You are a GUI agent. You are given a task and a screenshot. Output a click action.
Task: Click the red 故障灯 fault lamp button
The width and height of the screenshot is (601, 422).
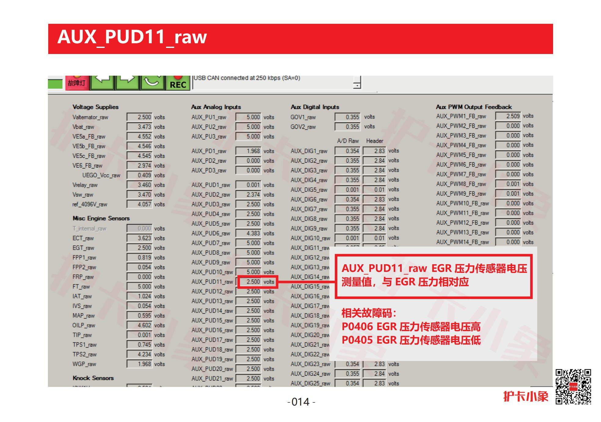[x=77, y=83]
